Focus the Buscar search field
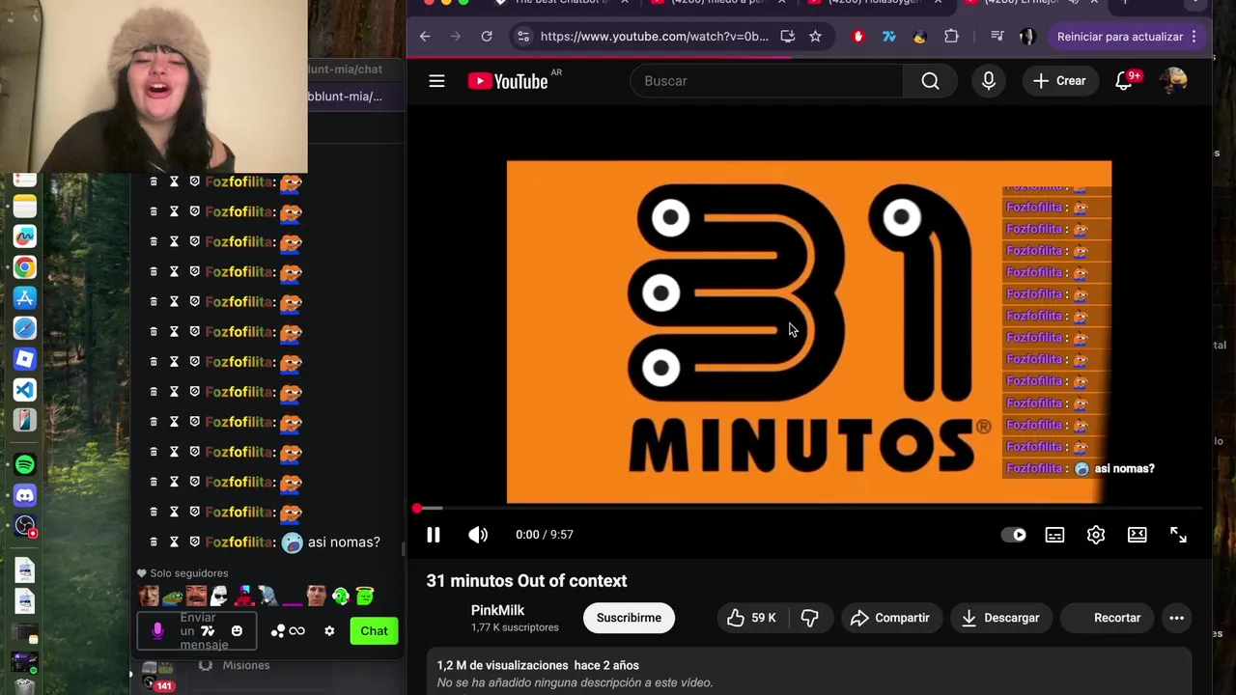This screenshot has width=1236, height=695. [767, 81]
